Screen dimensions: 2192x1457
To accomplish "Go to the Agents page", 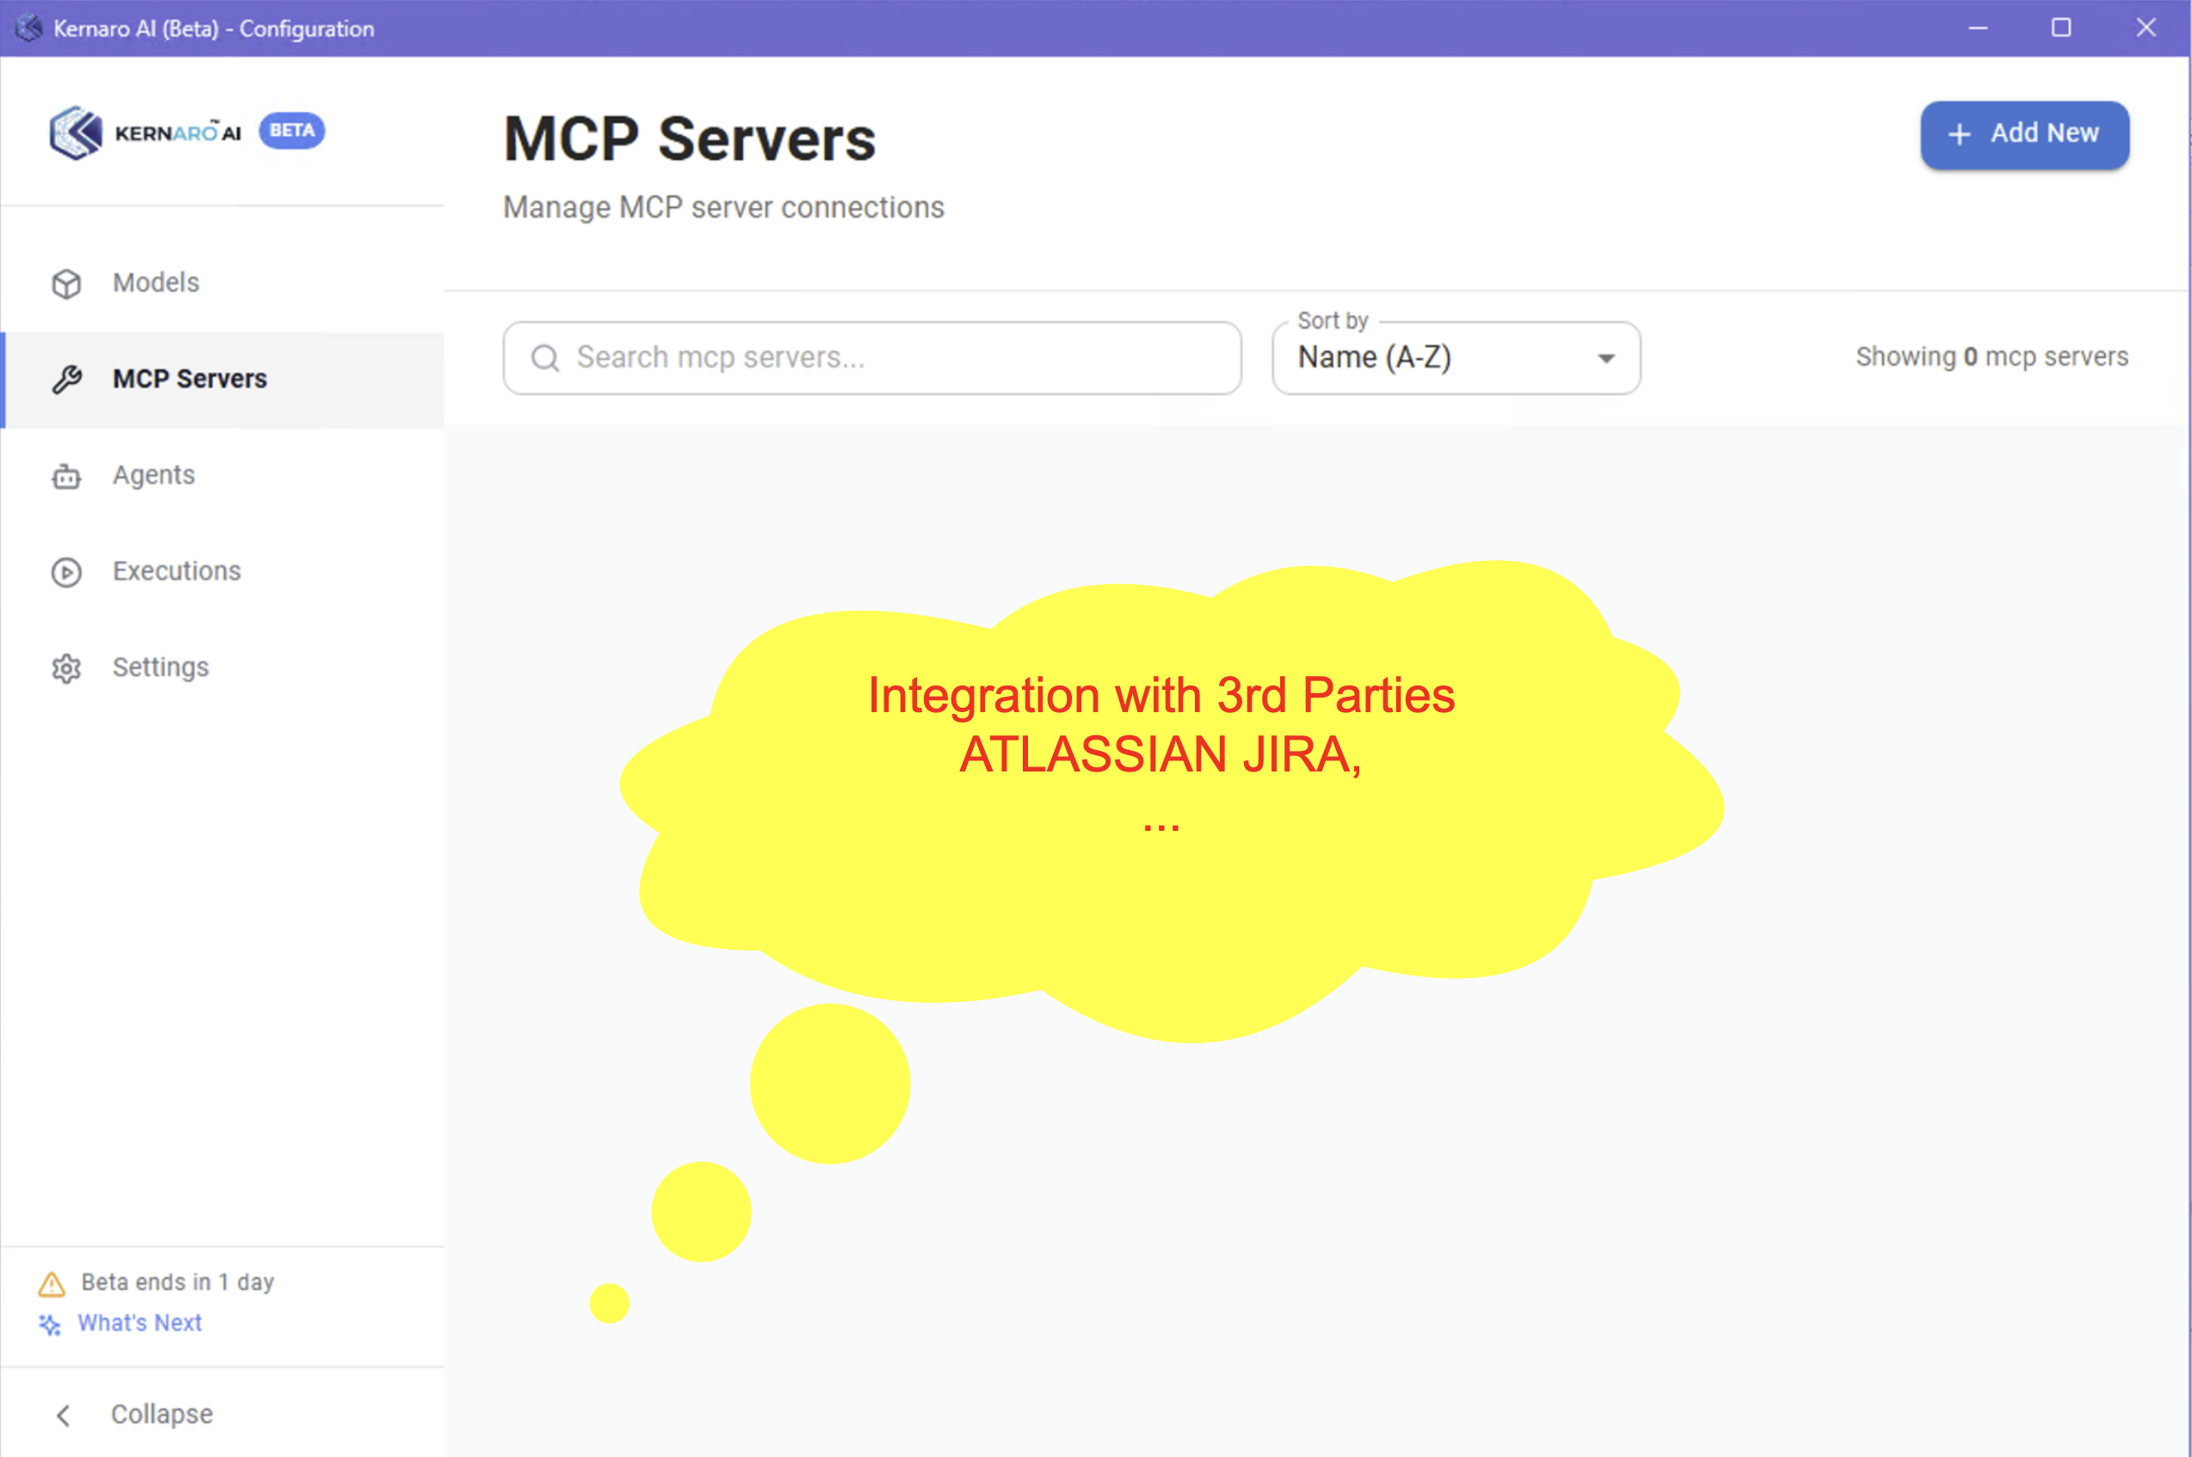I will [223, 475].
